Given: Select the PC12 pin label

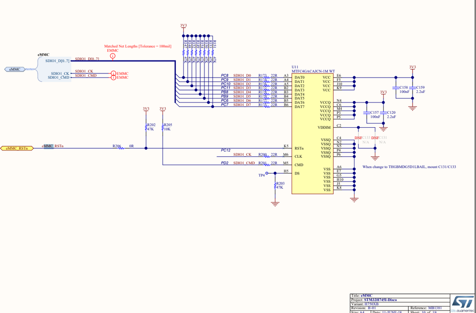Looking at the screenshot, I should pos(226,150).
